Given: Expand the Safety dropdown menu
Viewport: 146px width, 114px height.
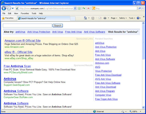Looking at the screenshot, I should [123, 18].
